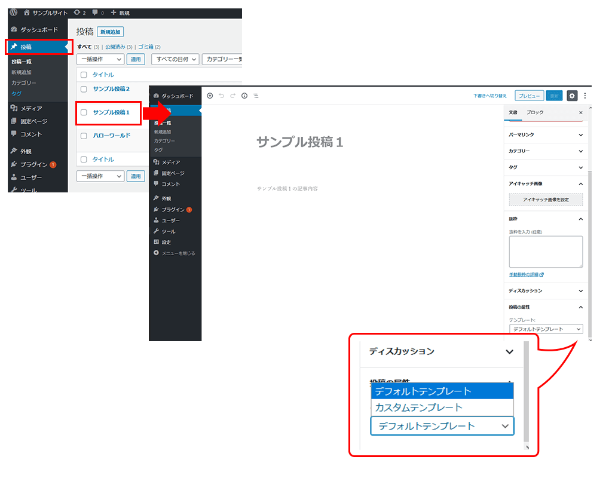Click the comments bubble icon in admin bar
This screenshot has height=478, width=612.
click(96, 13)
